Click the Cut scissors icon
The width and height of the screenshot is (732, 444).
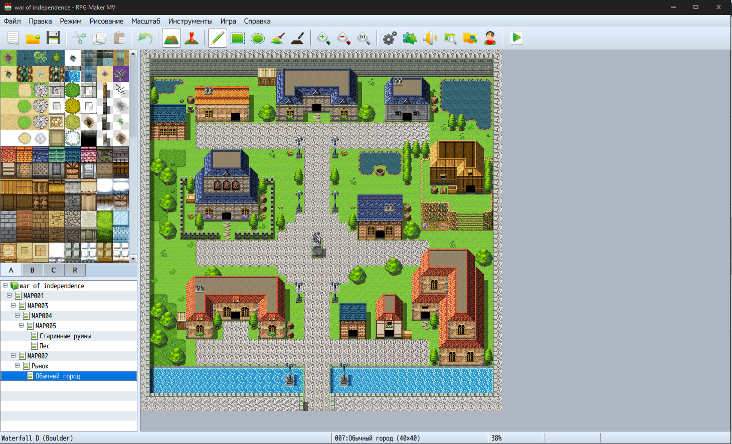pos(79,38)
